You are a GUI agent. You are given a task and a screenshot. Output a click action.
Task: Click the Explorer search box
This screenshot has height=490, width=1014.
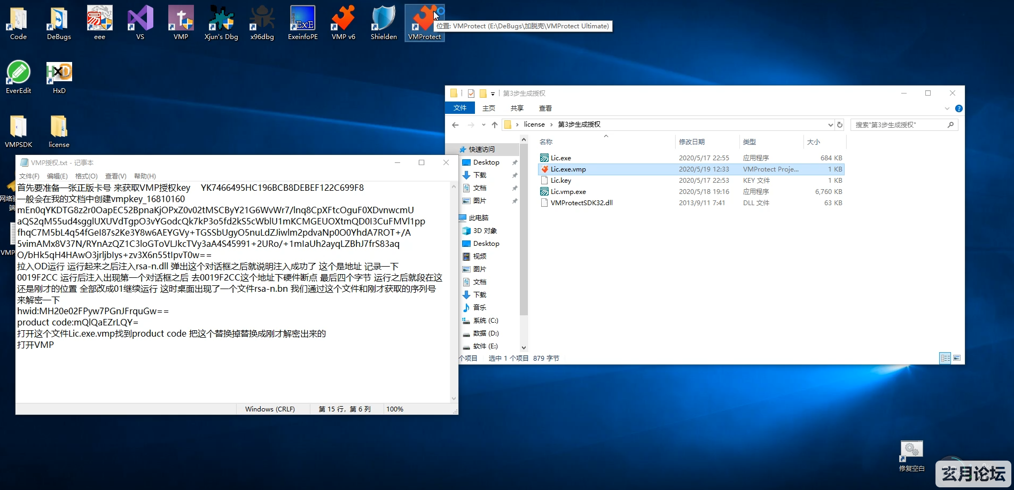904,125
